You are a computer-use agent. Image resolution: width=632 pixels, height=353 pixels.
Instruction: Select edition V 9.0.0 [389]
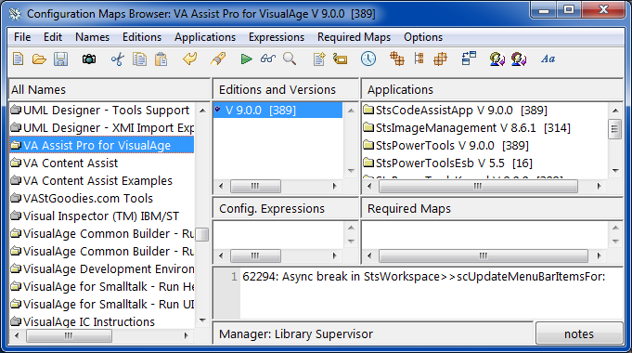277,111
